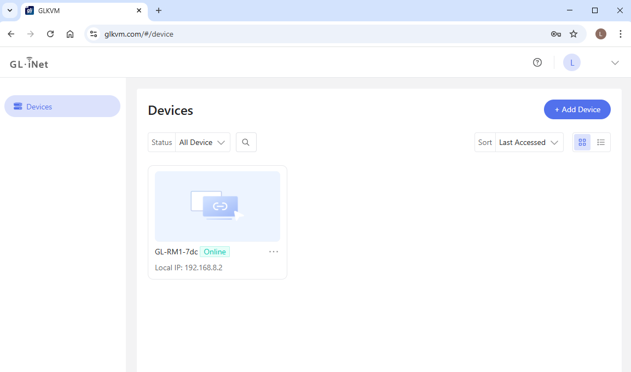The height and width of the screenshot is (372, 631).
Task: Click the GL-RM1-7dc device name
Action: (x=176, y=252)
